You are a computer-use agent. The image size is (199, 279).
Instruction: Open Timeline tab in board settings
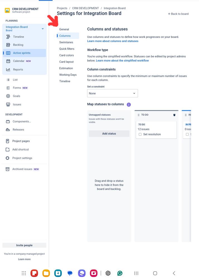pyautogui.click(x=65, y=81)
